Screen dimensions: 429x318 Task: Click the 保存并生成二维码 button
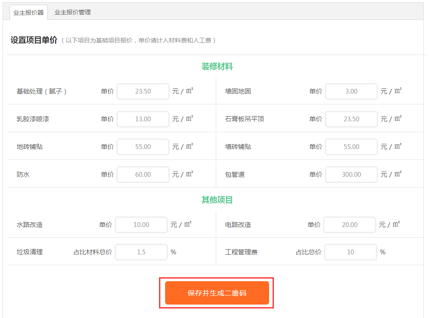[217, 293]
